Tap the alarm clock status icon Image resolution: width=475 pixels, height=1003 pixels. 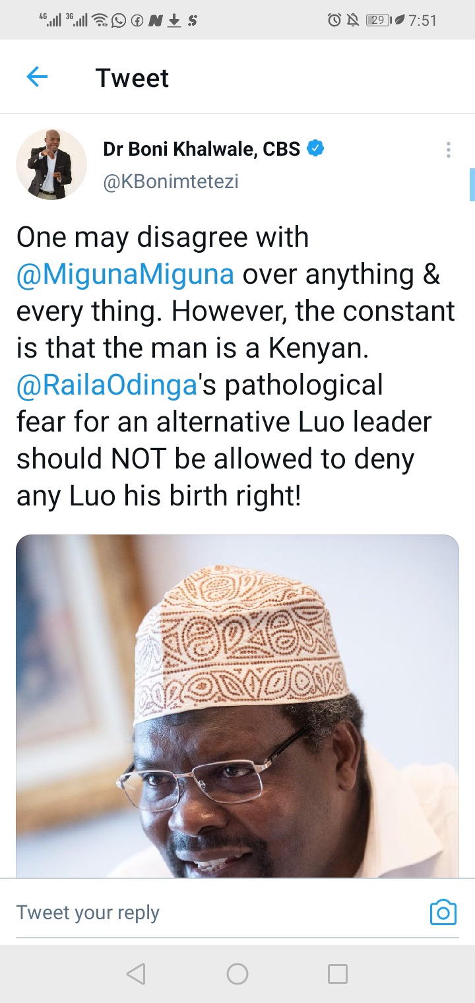click(x=334, y=20)
